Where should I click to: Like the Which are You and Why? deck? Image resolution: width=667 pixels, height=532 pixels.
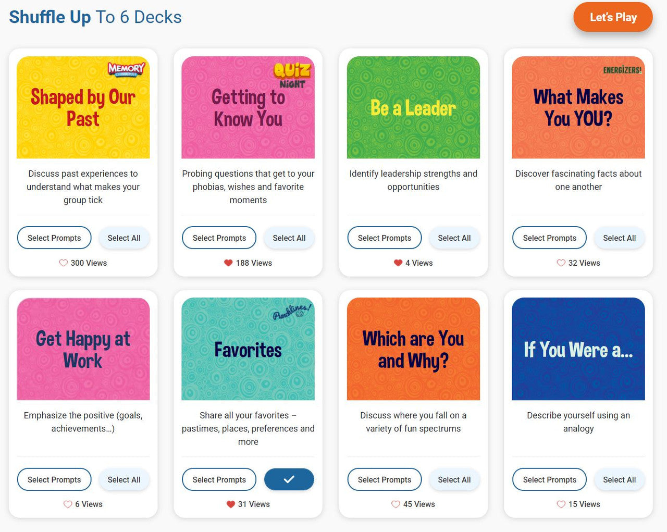click(396, 504)
